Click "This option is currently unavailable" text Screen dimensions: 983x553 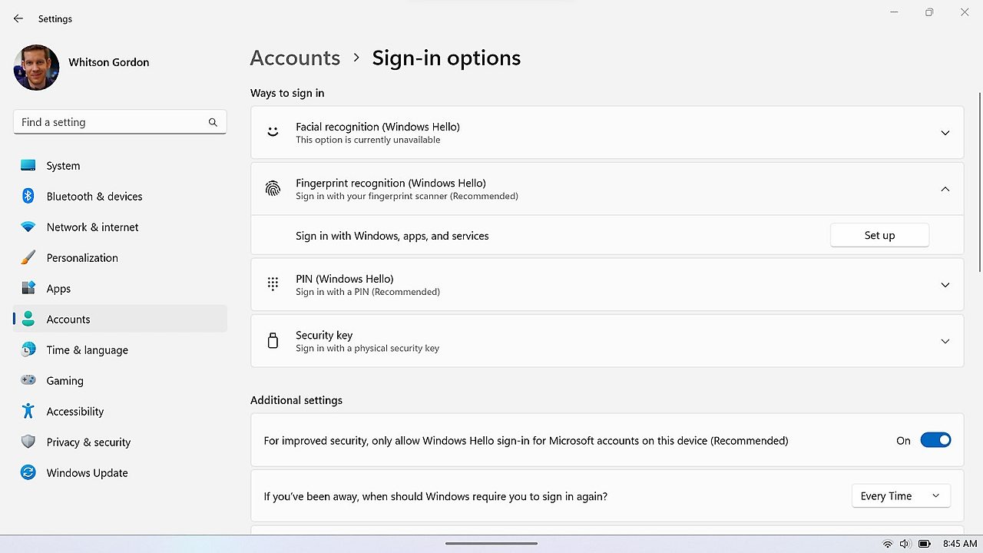click(368, 140)
